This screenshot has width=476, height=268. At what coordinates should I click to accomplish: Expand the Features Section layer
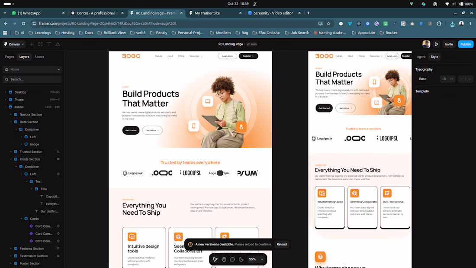click(11, 249)
